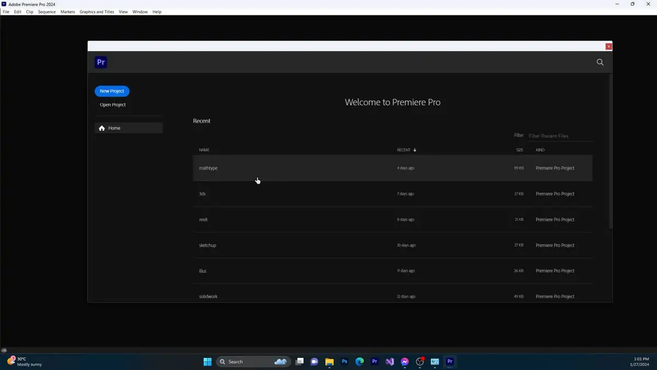
Task: Click the Filter Recent Files input field
Action: coord(560,136)
